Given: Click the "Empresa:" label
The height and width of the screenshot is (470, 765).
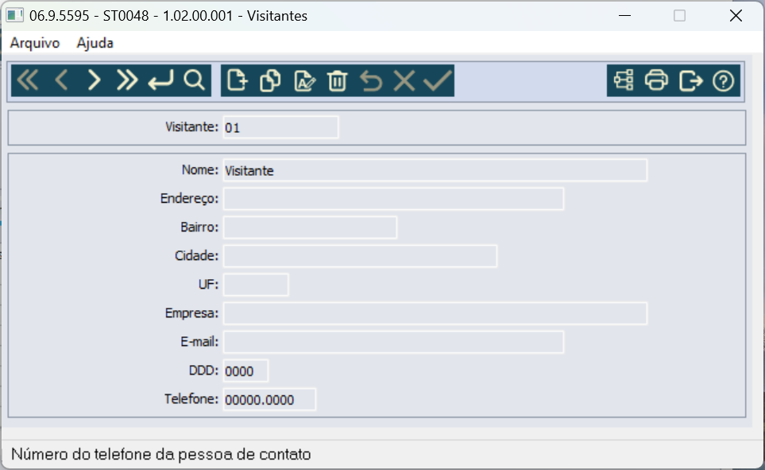Looking at the screenshot, I should pos(191,313).
